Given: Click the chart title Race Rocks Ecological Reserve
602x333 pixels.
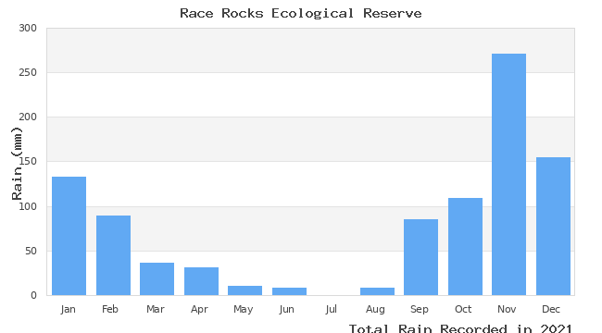Looking at the screenshot, I should click(x=301, y=14).
